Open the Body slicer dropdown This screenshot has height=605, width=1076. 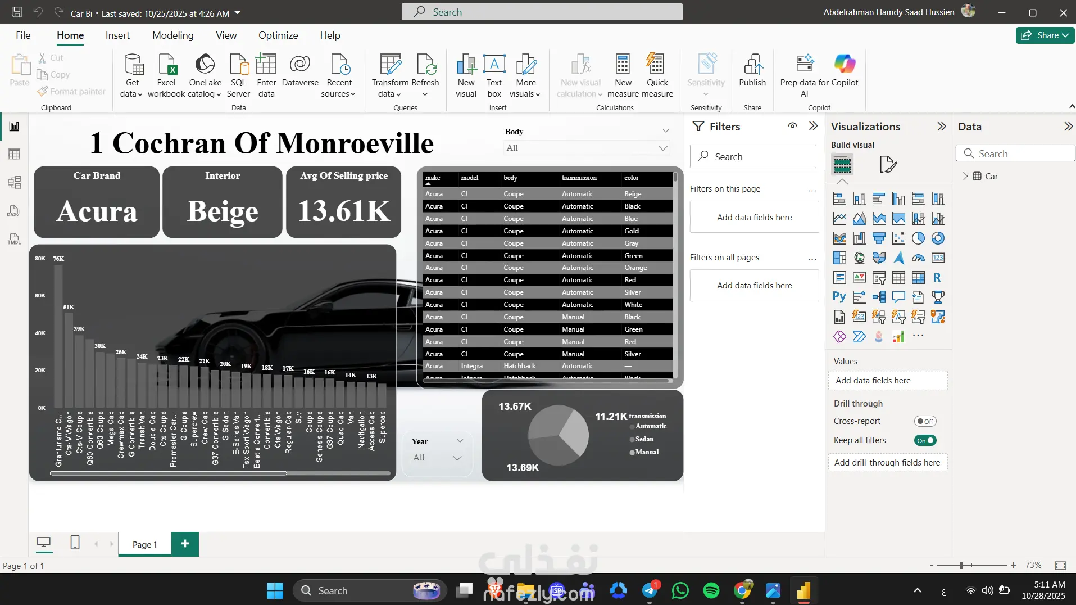(662, 148)
